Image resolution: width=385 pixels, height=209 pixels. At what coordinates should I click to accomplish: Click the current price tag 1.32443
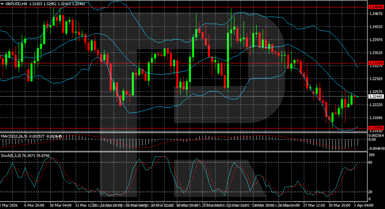pyautogui.click(x=376, y=96)
